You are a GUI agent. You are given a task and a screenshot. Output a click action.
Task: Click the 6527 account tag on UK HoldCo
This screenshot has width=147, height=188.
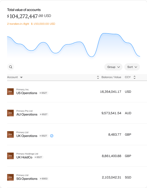(39, 157)
